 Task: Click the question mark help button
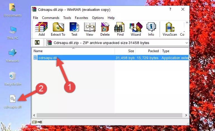pyautogui.click(x=170, y=9)
